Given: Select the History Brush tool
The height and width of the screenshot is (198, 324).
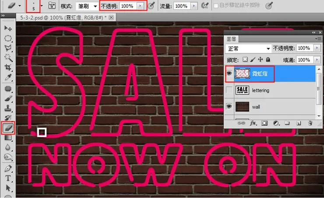Looking at the screenshot, I should (8, 118).
